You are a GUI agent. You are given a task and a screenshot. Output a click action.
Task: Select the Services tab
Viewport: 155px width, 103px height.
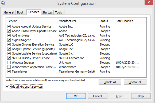[34, 12]
